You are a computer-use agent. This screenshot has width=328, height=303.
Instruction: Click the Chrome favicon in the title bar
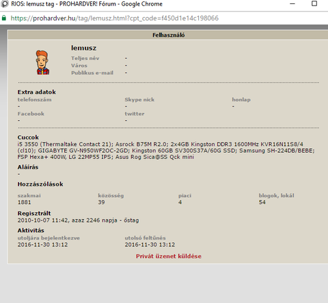point(4,4)
